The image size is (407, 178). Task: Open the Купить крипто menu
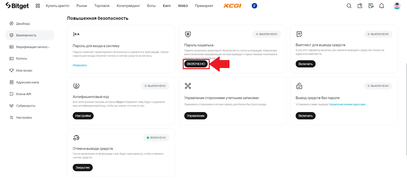point(57,6)
